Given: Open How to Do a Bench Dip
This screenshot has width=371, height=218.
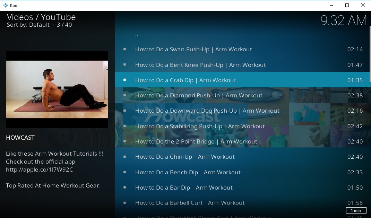Looking at the screenshot, I should click(x=242, y=172).
